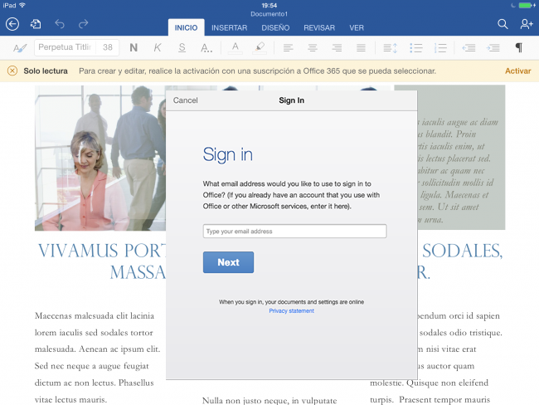The height and width of the screenshot is (405, 539).
Task: Open the search magnifier icon
Action: pyautogui.click(x=503, y=25)
